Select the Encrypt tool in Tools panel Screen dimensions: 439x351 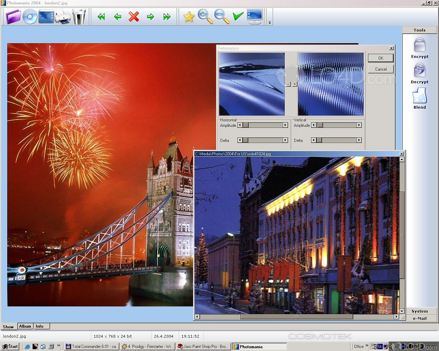(419, 48)
